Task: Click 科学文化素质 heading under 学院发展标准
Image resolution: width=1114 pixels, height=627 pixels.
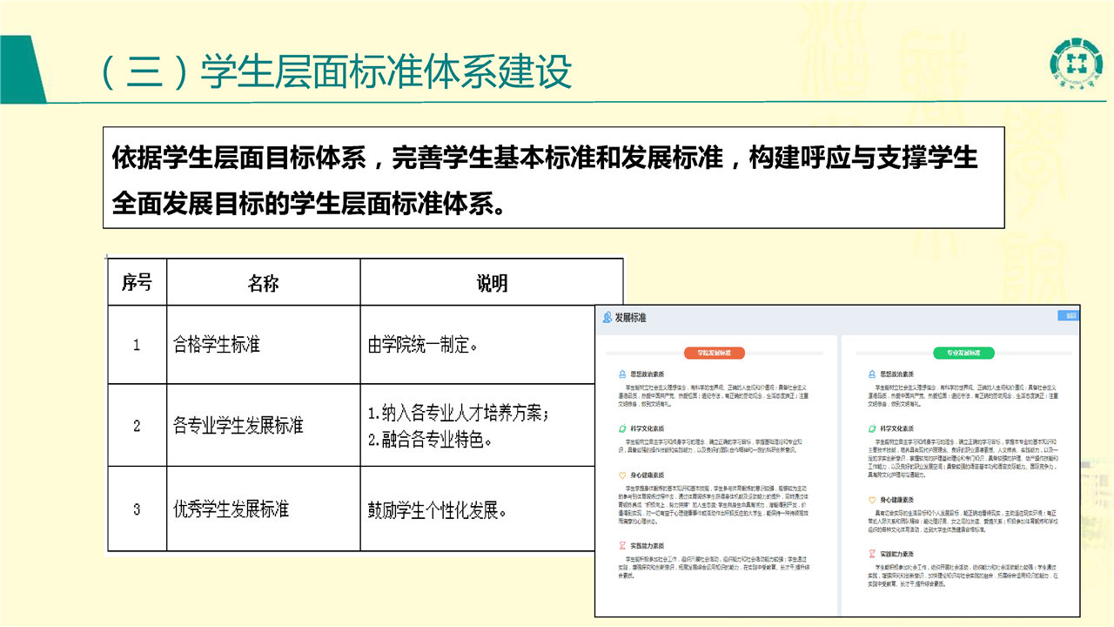Action: pyautogui.click(x=648, y=428)
